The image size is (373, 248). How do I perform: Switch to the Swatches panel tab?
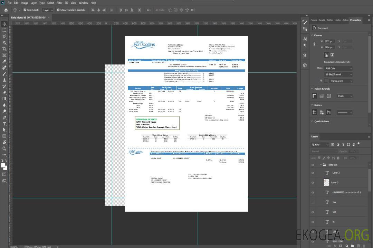[x=314, y=20]
